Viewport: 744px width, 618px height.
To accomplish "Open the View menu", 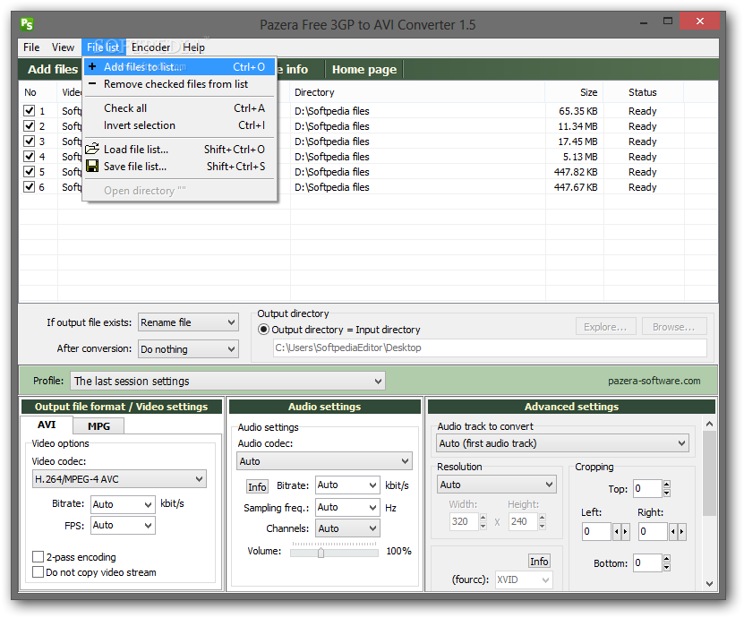I will click(x=63, y=47).
